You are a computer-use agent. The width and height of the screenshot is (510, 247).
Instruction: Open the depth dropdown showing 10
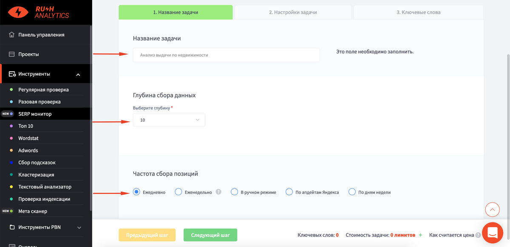click(169, 120)
